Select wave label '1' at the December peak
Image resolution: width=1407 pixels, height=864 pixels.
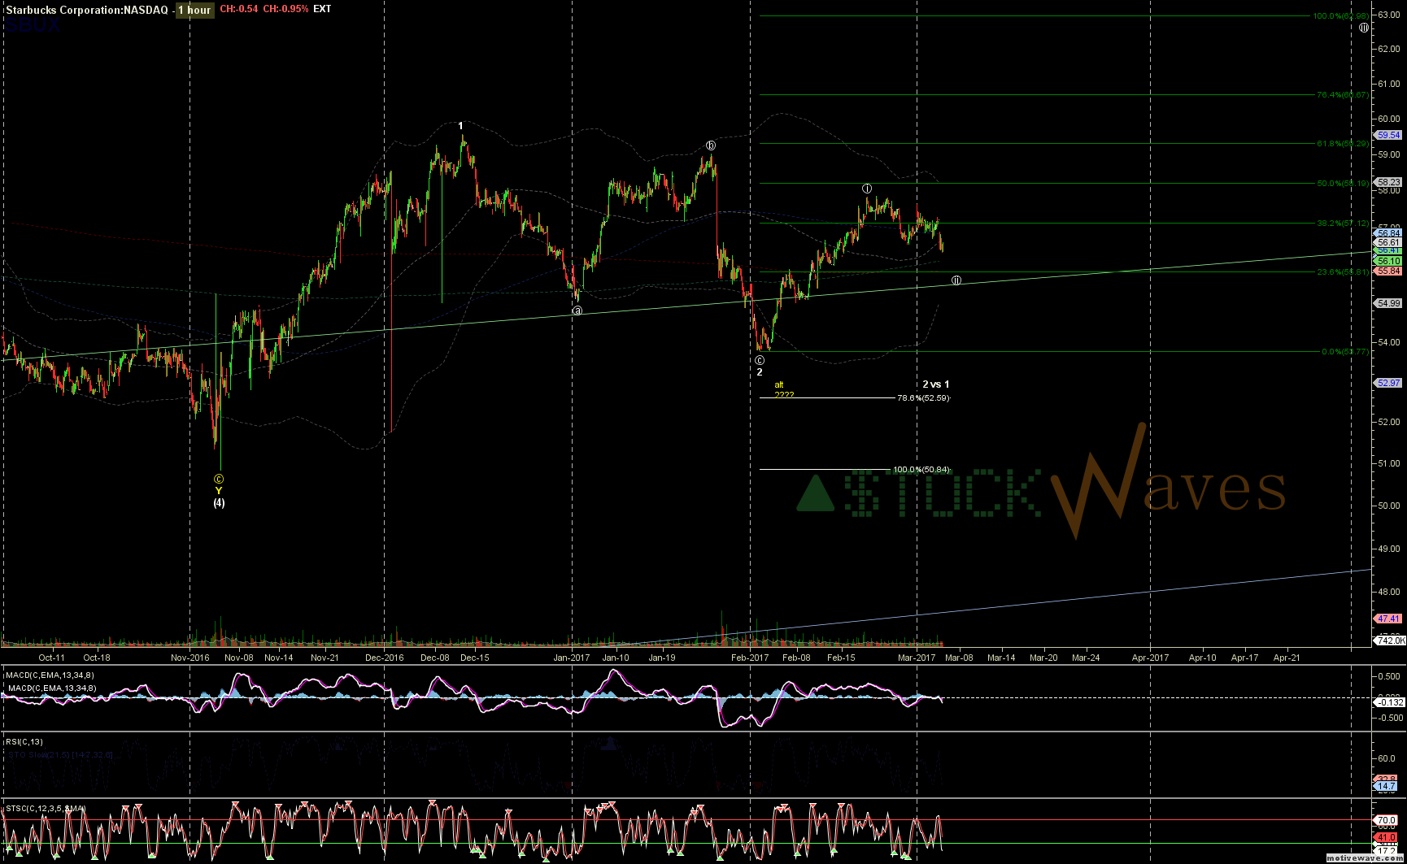pyautogui.click(x=461, y=126)
